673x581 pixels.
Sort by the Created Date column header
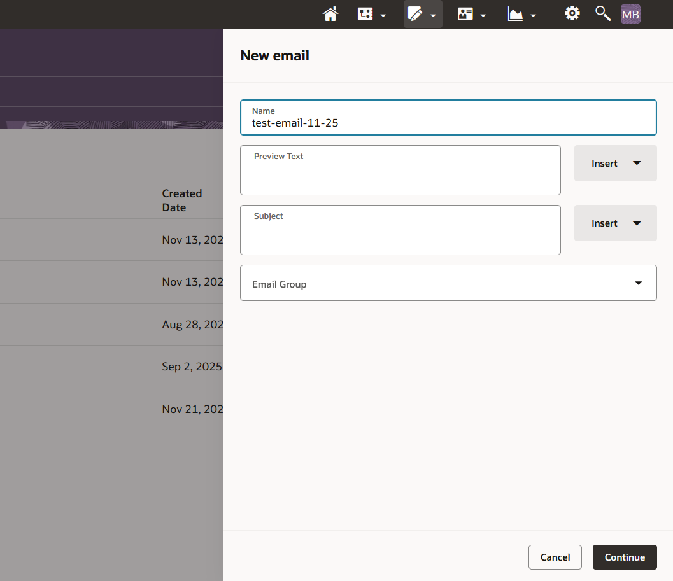182,200
